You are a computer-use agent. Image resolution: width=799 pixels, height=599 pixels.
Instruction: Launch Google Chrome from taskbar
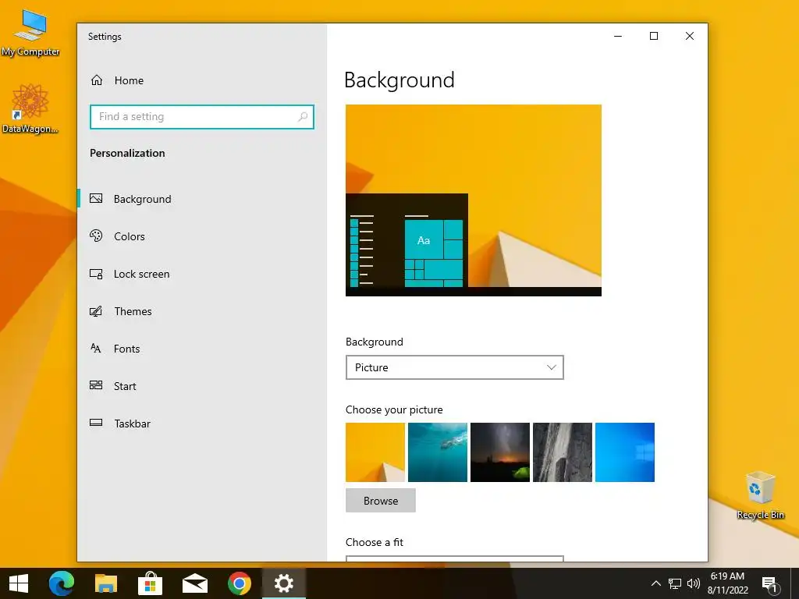tap(240, 583)
